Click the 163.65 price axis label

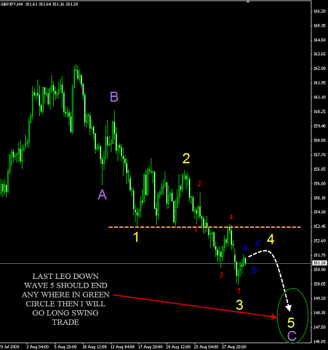(x=320, y=54)
